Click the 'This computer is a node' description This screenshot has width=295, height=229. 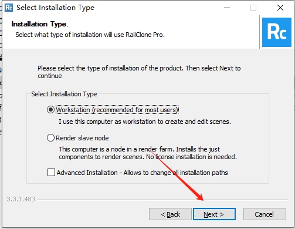click(x=148, y=153)
